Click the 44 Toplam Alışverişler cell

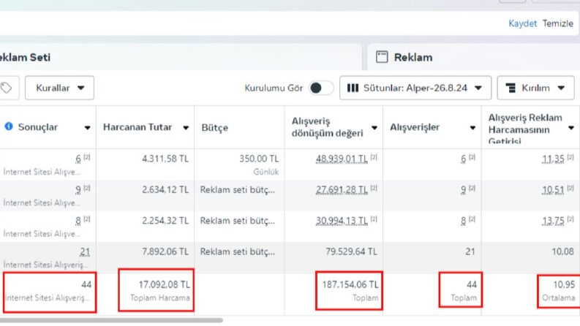click(x=461, y=289)
